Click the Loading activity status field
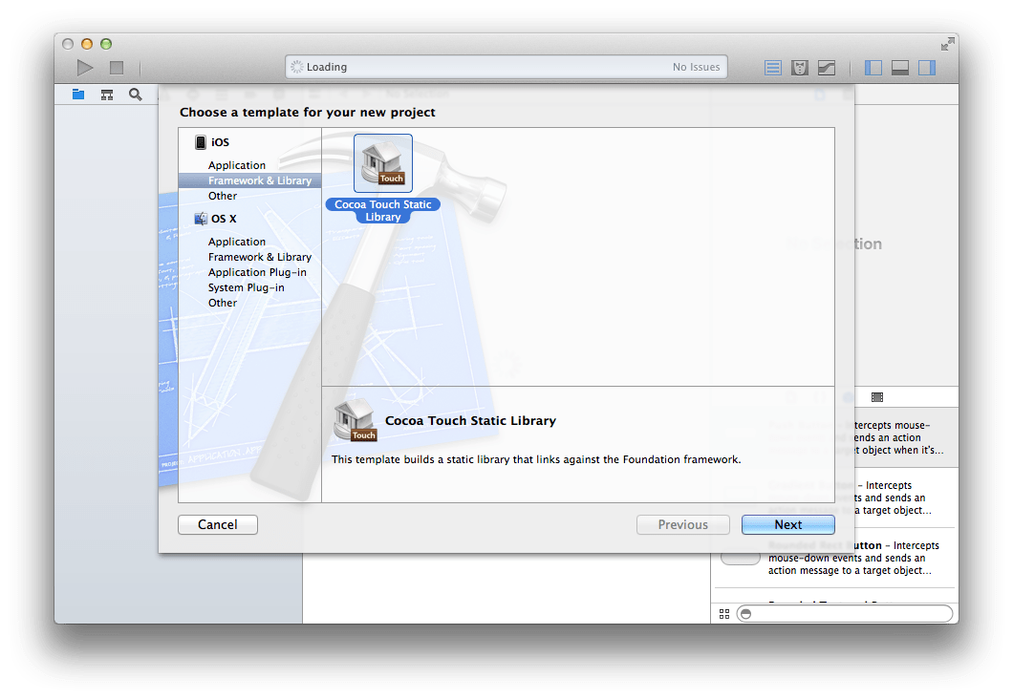Screen dimensions: 1013x699 (x=506, y=67)
